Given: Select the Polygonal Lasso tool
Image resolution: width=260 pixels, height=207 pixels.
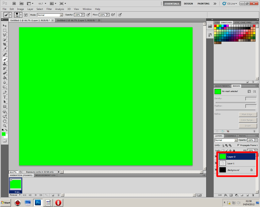Looking at the screenshot, I should pyautogui.click(x=5, y=35).
